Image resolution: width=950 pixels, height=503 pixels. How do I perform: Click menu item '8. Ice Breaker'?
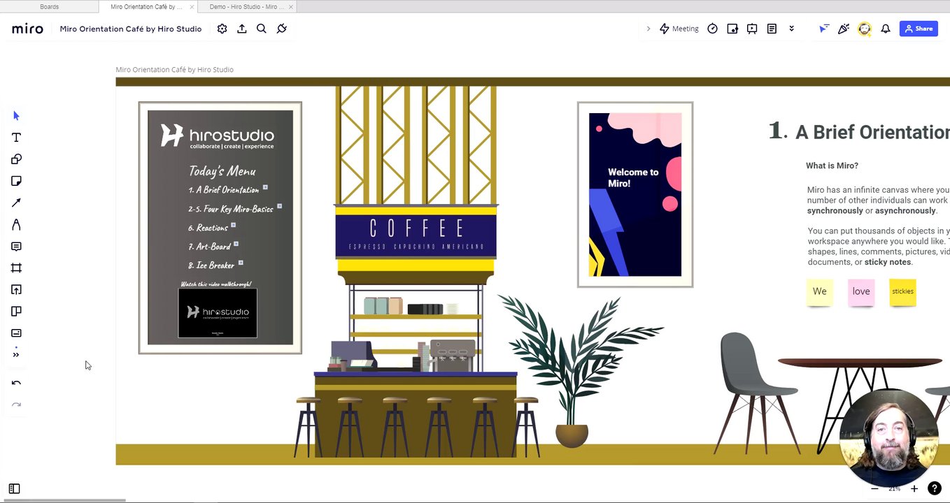211,265
